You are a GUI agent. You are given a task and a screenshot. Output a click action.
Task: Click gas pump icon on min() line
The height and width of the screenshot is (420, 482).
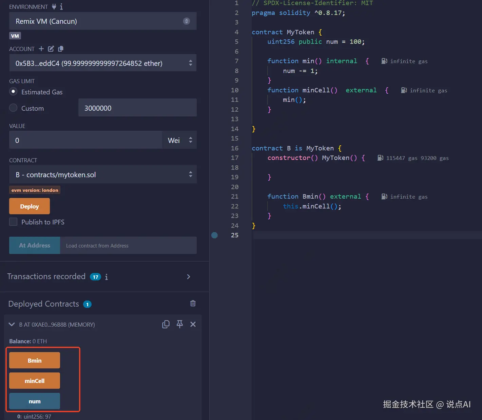coord(384,61)
